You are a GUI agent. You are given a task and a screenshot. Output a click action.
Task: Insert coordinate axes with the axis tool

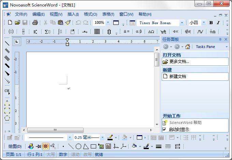[x=116, y=146]
